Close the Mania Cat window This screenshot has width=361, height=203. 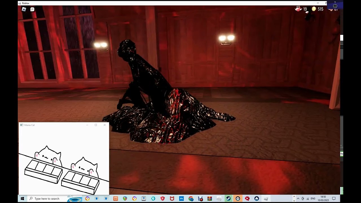point(105,125)
